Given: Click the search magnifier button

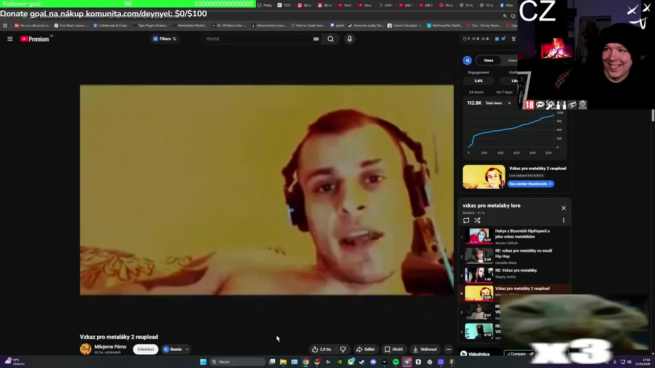Looking at the screenshot, I should pos(331,39).
